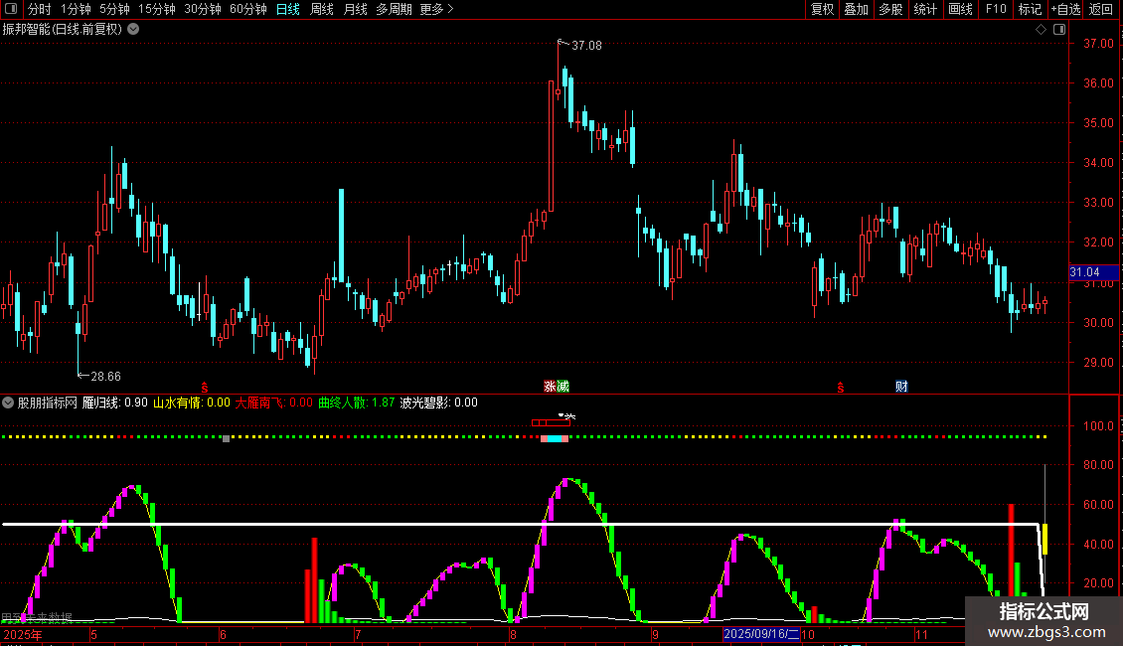Image resolution: width=1123 pixels, height=646 pixels.
Task: Click the 28.66 low price label
Action: 106,376
